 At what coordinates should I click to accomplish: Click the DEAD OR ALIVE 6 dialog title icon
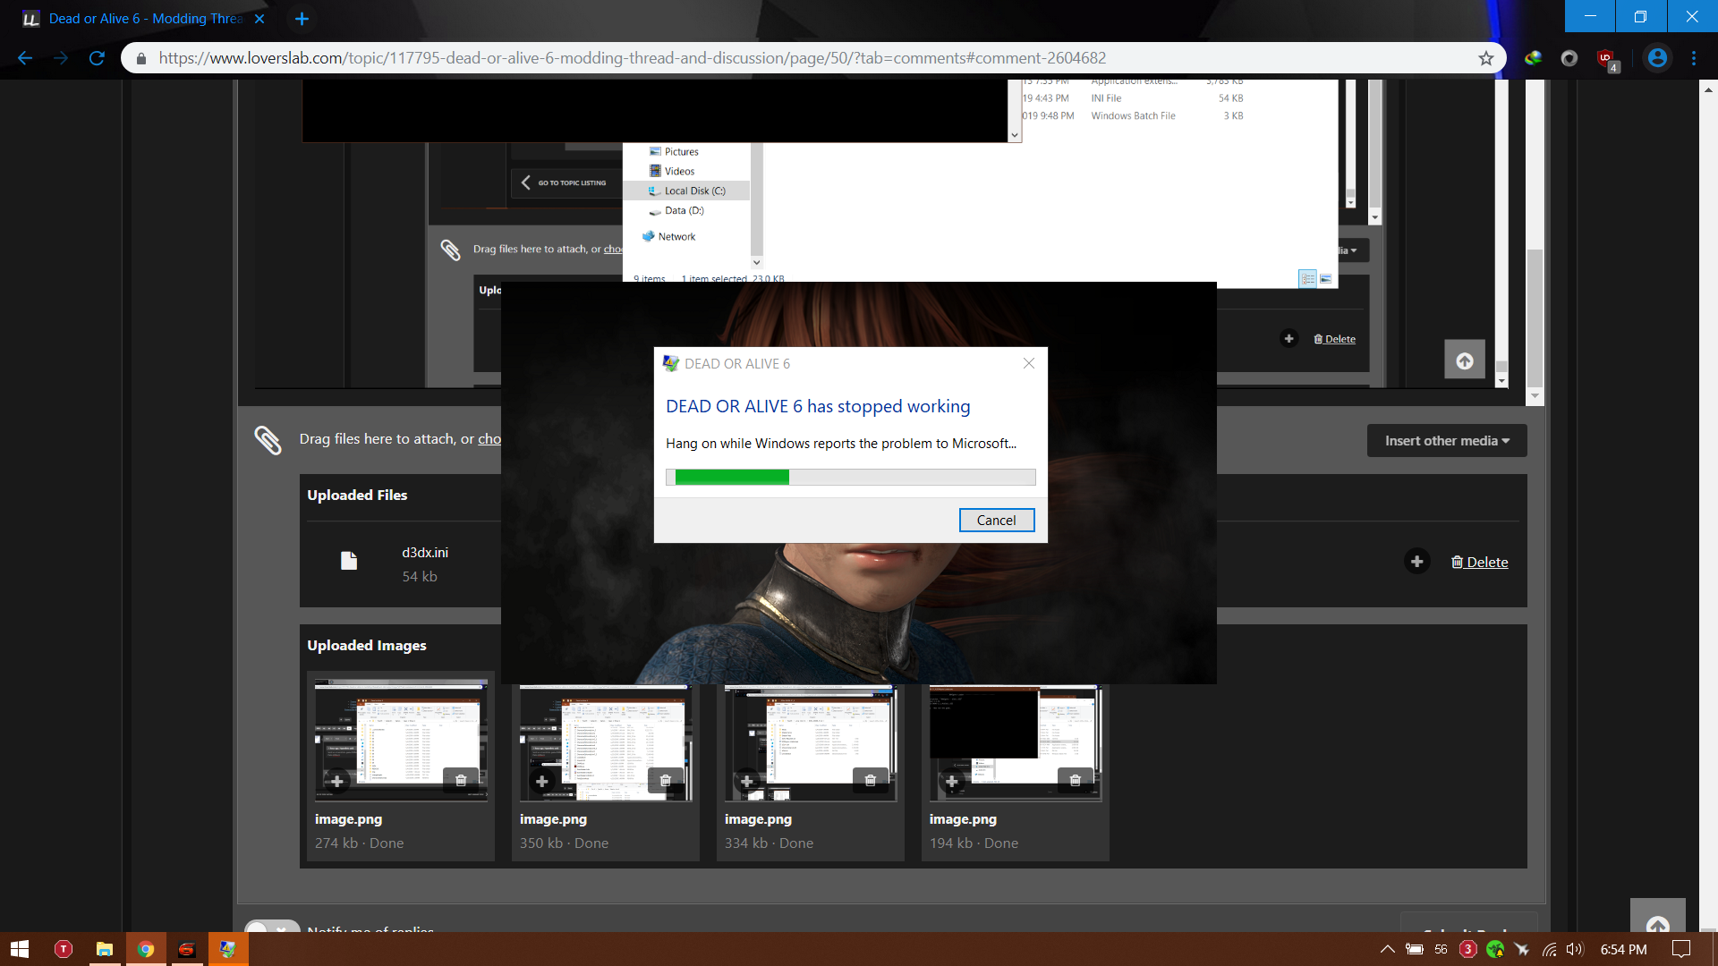pyautogui.click(x=671, y=363)
